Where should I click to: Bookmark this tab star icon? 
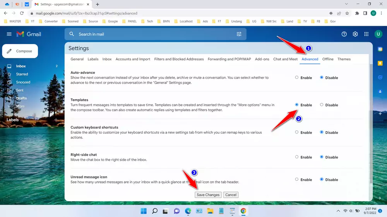pos(347,13)
